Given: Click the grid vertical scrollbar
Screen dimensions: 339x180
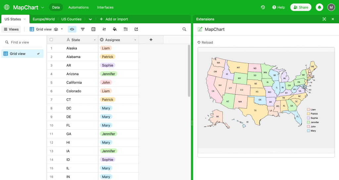Looking at the screenshot, I should tap(189, 71).
